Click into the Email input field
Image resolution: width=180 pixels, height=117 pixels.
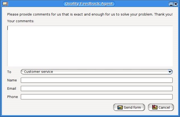[97, 89]
